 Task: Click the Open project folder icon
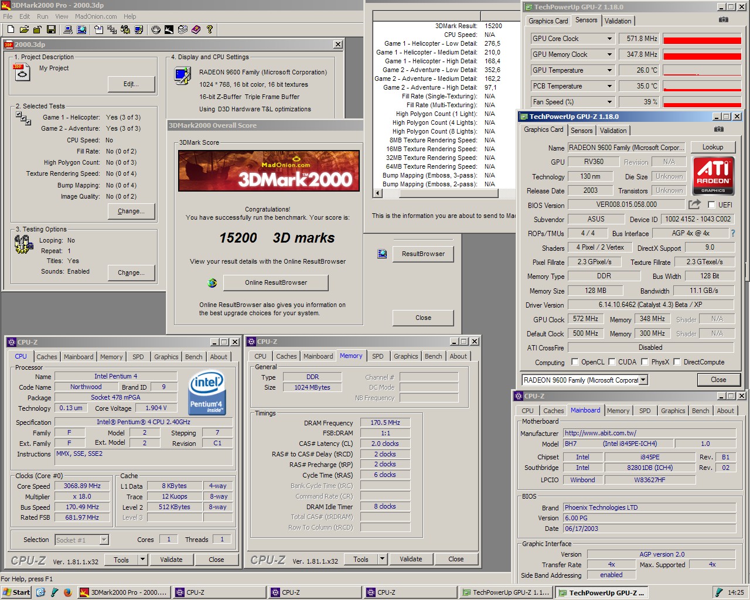point(24,29)
